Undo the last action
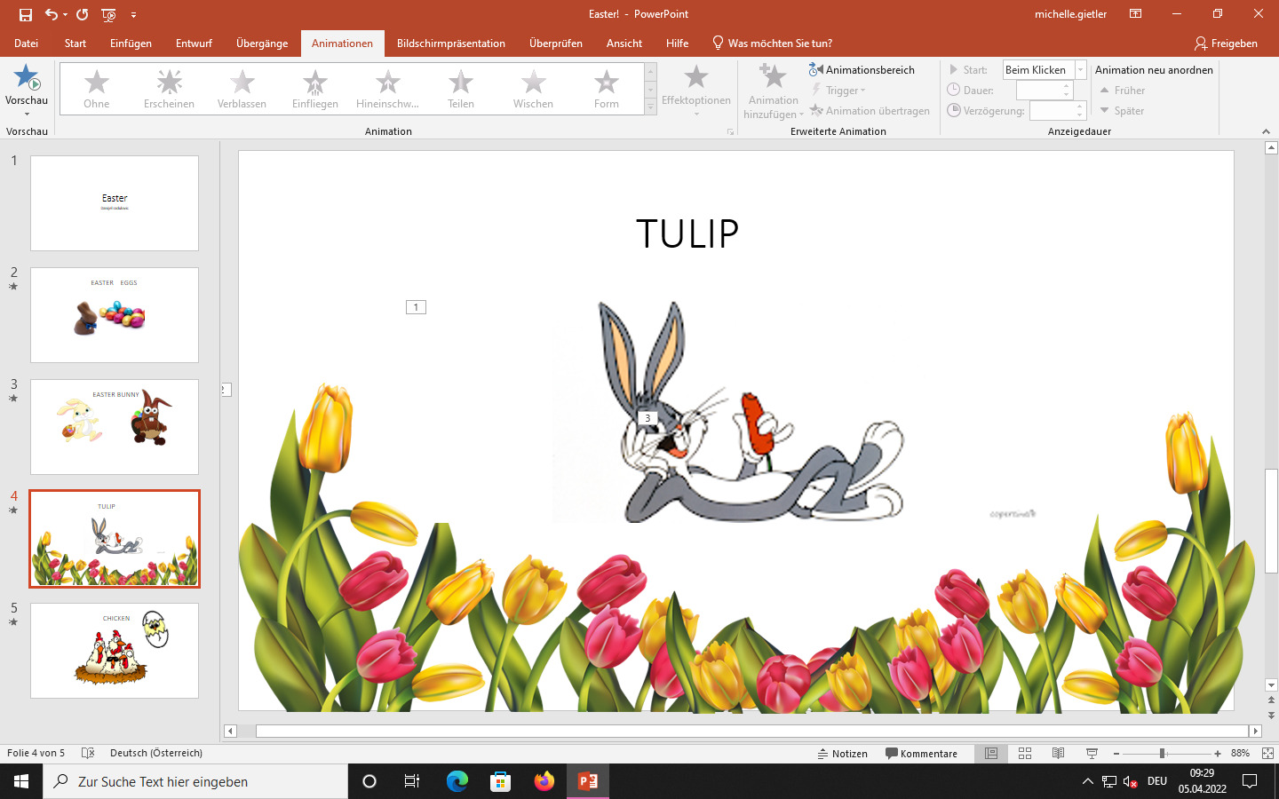The width and height of the screenshot is (1279, 799). point(52,14)
